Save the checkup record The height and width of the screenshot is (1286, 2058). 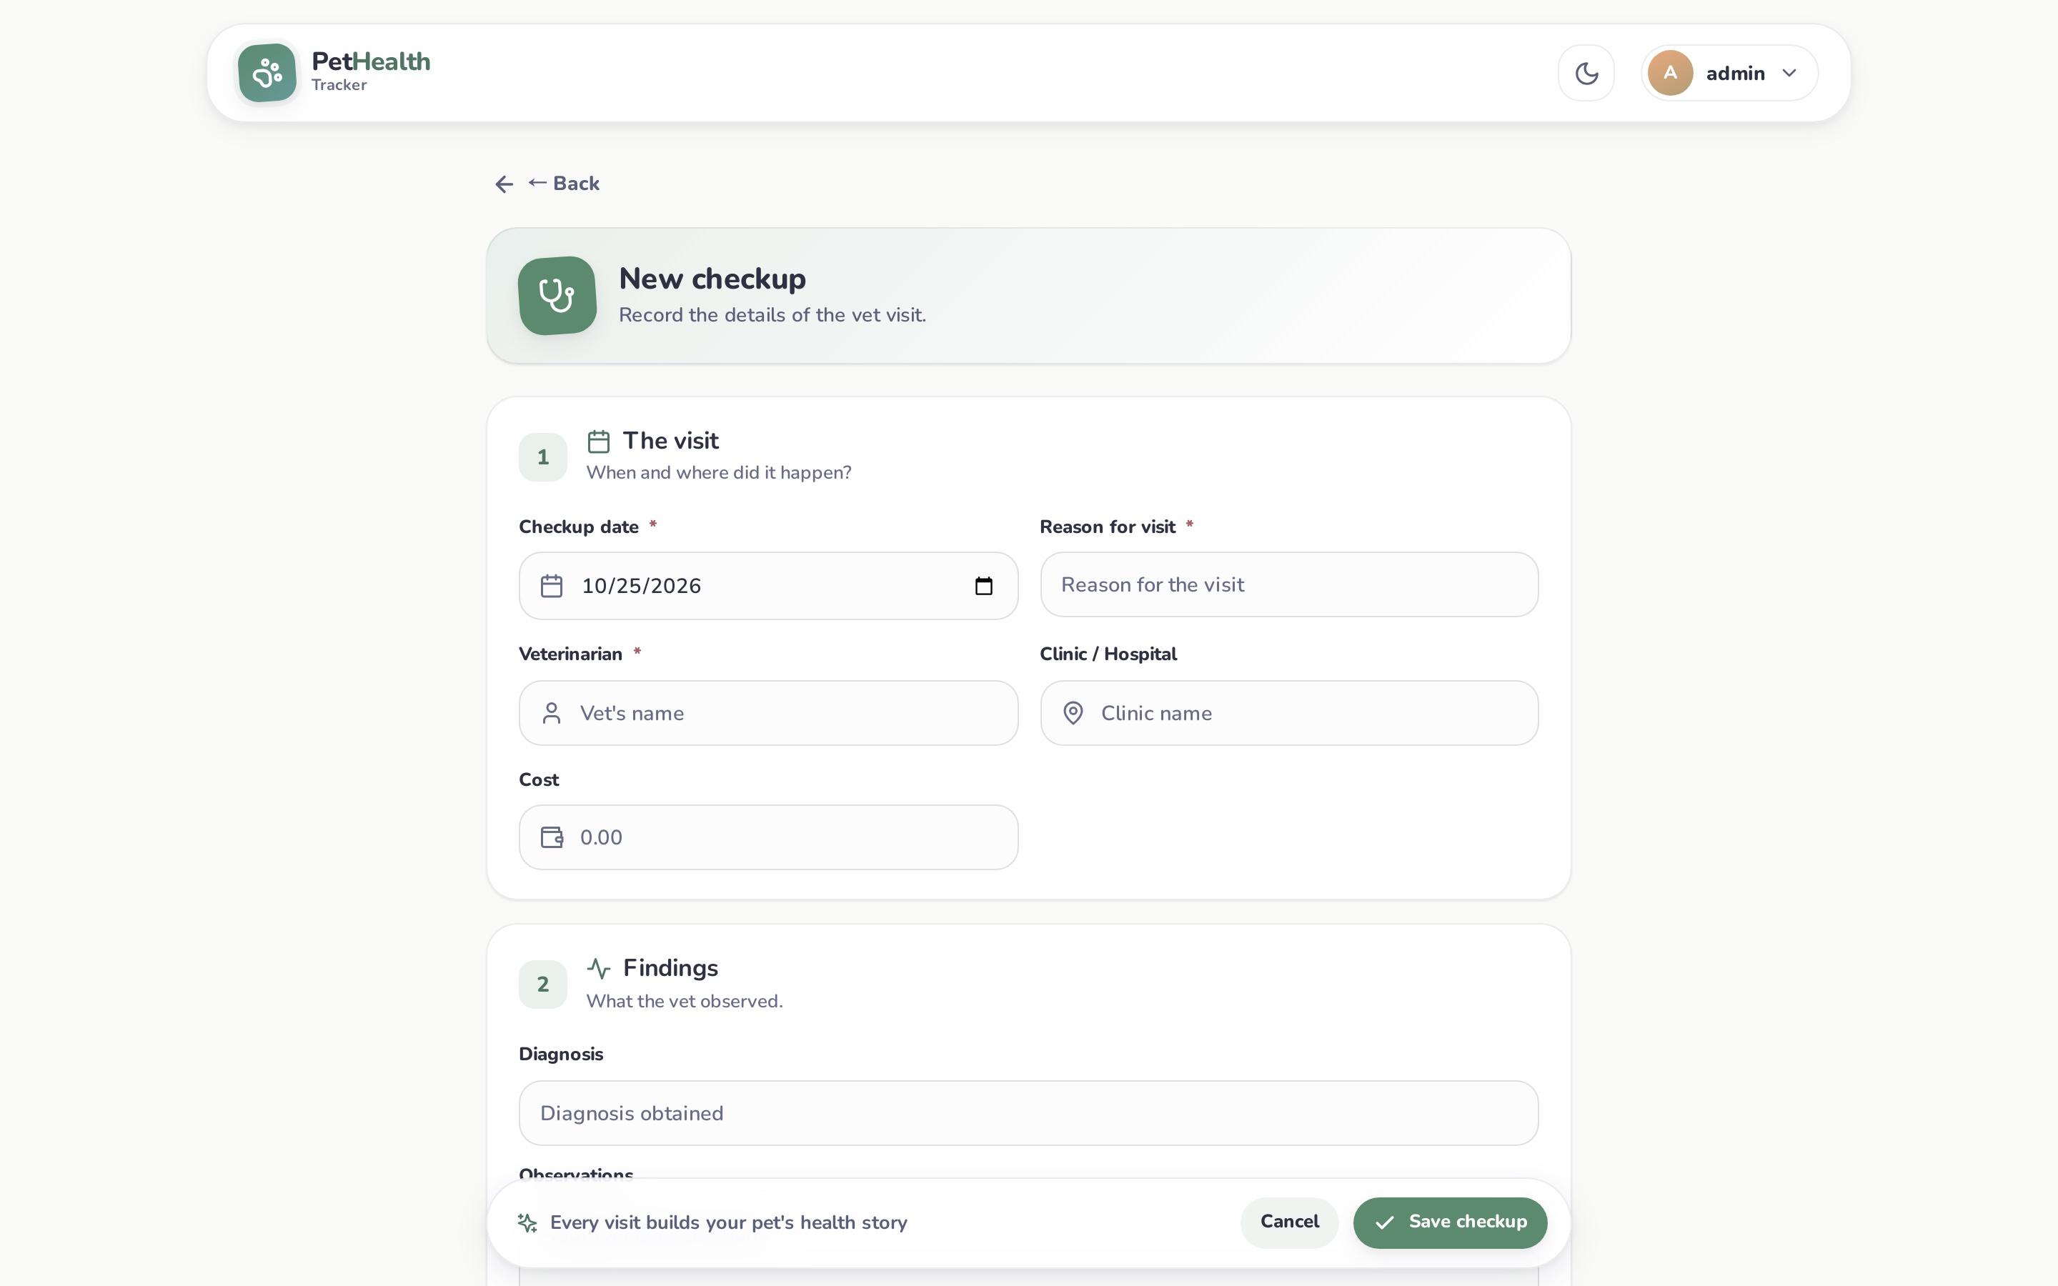tap(1450, 1222)
